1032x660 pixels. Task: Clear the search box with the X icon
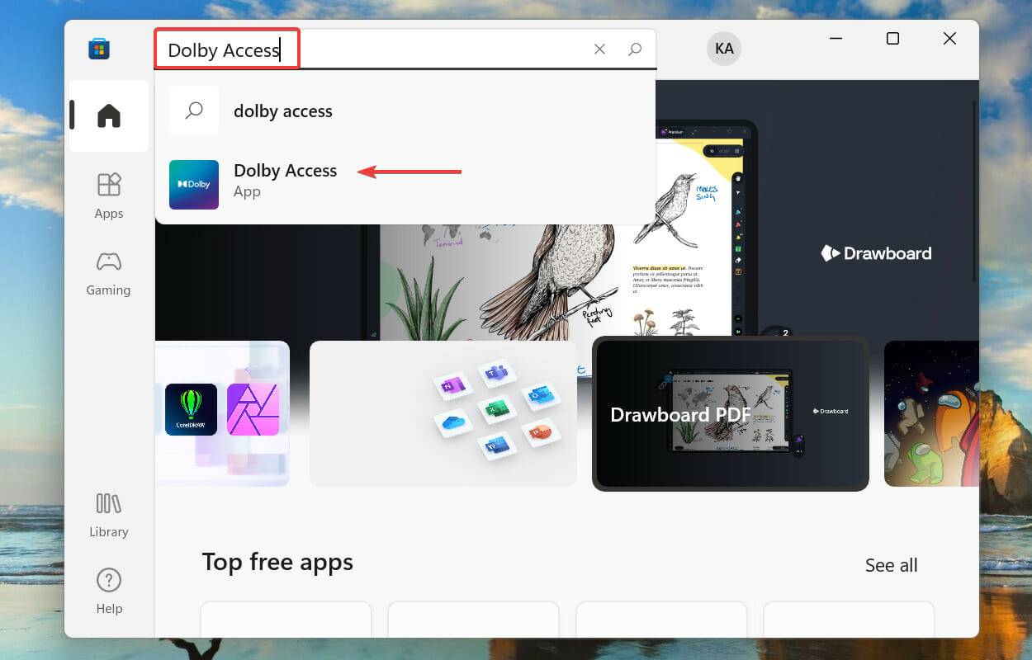tap(599, 49)
